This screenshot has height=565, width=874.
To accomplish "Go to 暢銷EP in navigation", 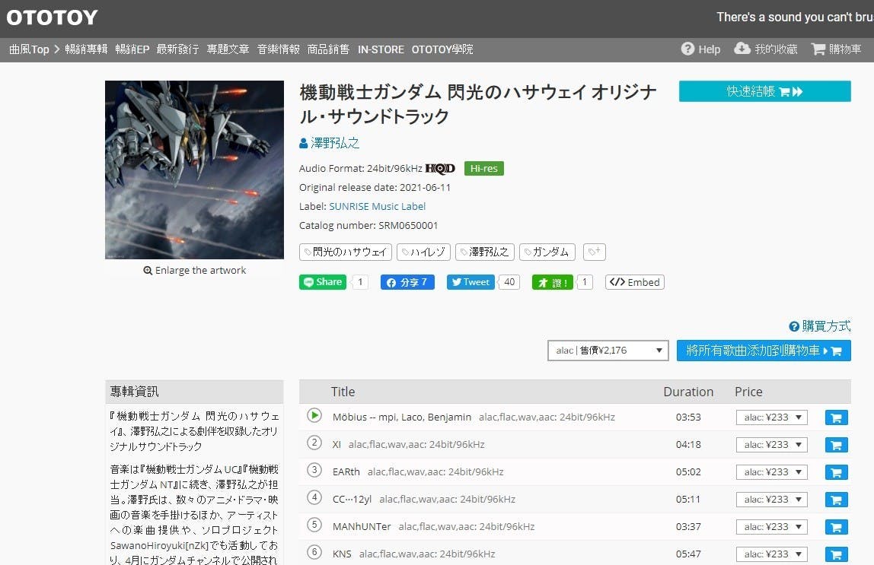I will click(x=132, y=49).
